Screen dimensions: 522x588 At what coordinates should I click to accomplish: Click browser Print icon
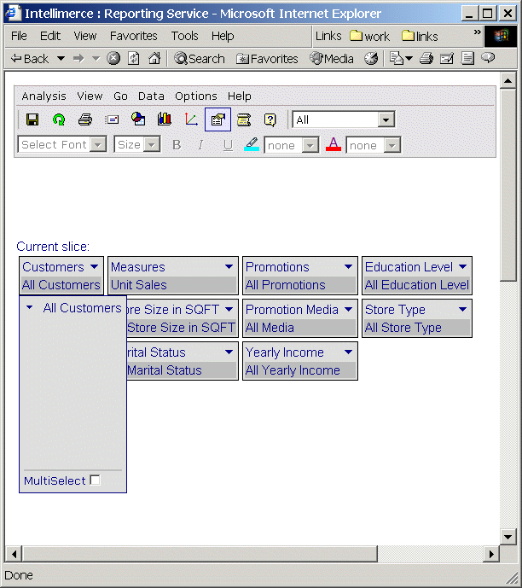426,58
